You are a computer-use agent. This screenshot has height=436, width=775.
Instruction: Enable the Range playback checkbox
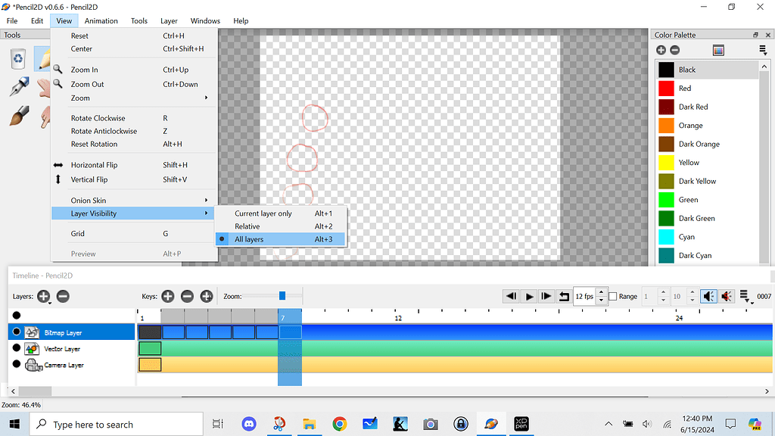(x=613, y=296)
